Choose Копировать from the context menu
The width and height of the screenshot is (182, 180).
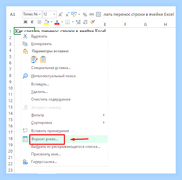point(65,44)
